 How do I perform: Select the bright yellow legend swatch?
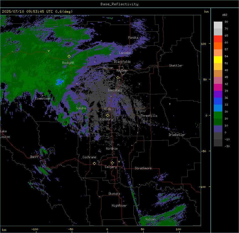coord(218,59)
